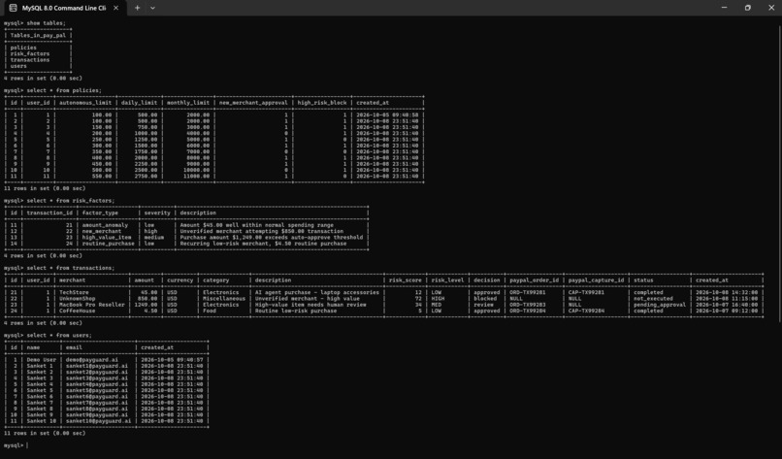782x459 pixels.
Task: Click the 'UnknownShop' merchant cell
Action: (78, 298)
